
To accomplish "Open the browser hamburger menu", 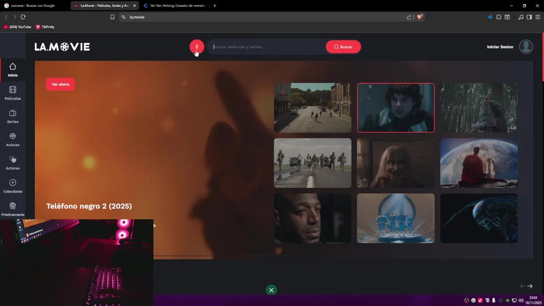I will click(x=538, y=17).
